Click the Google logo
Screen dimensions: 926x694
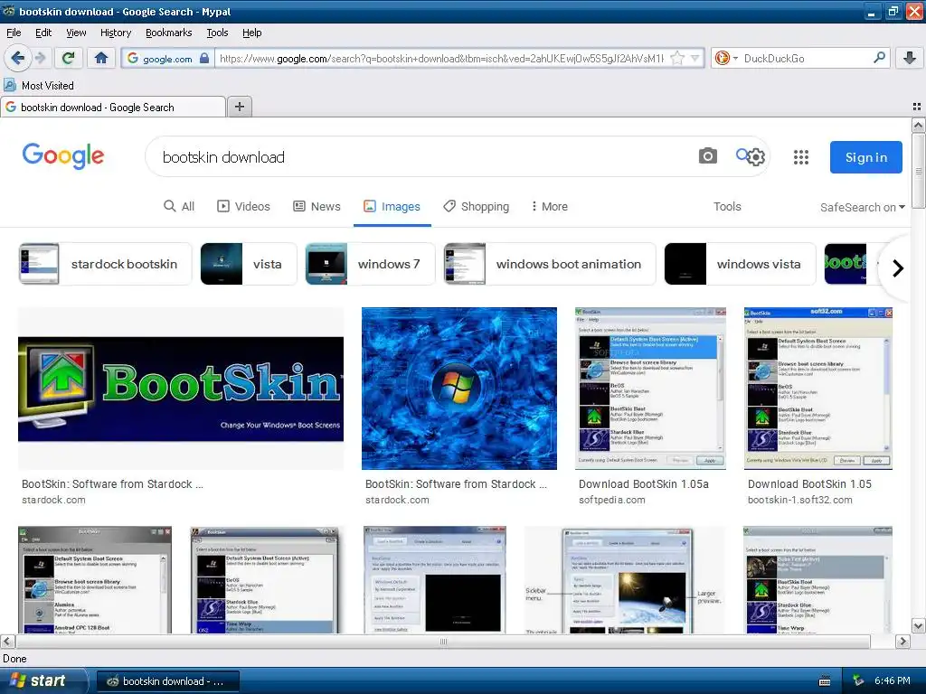63,155
